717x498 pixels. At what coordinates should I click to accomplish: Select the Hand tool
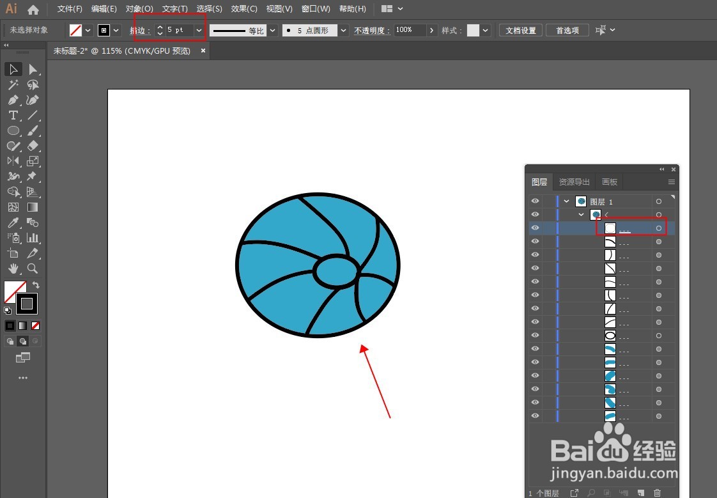[13, 268]
